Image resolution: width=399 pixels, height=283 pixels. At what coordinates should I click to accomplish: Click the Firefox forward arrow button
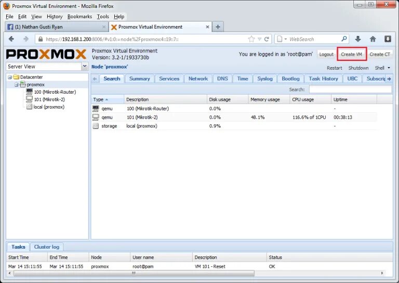click(25, 39)
